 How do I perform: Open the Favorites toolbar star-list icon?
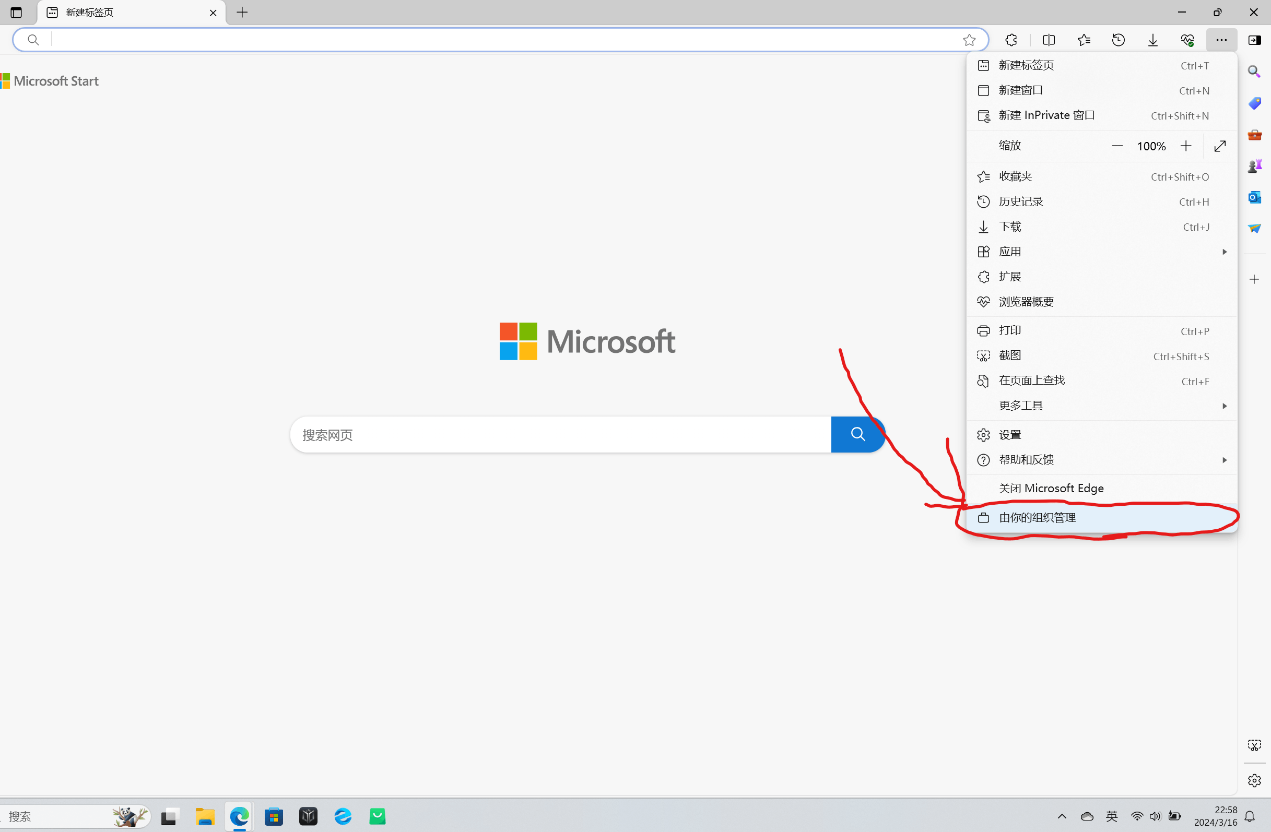tap(1084, 40)
